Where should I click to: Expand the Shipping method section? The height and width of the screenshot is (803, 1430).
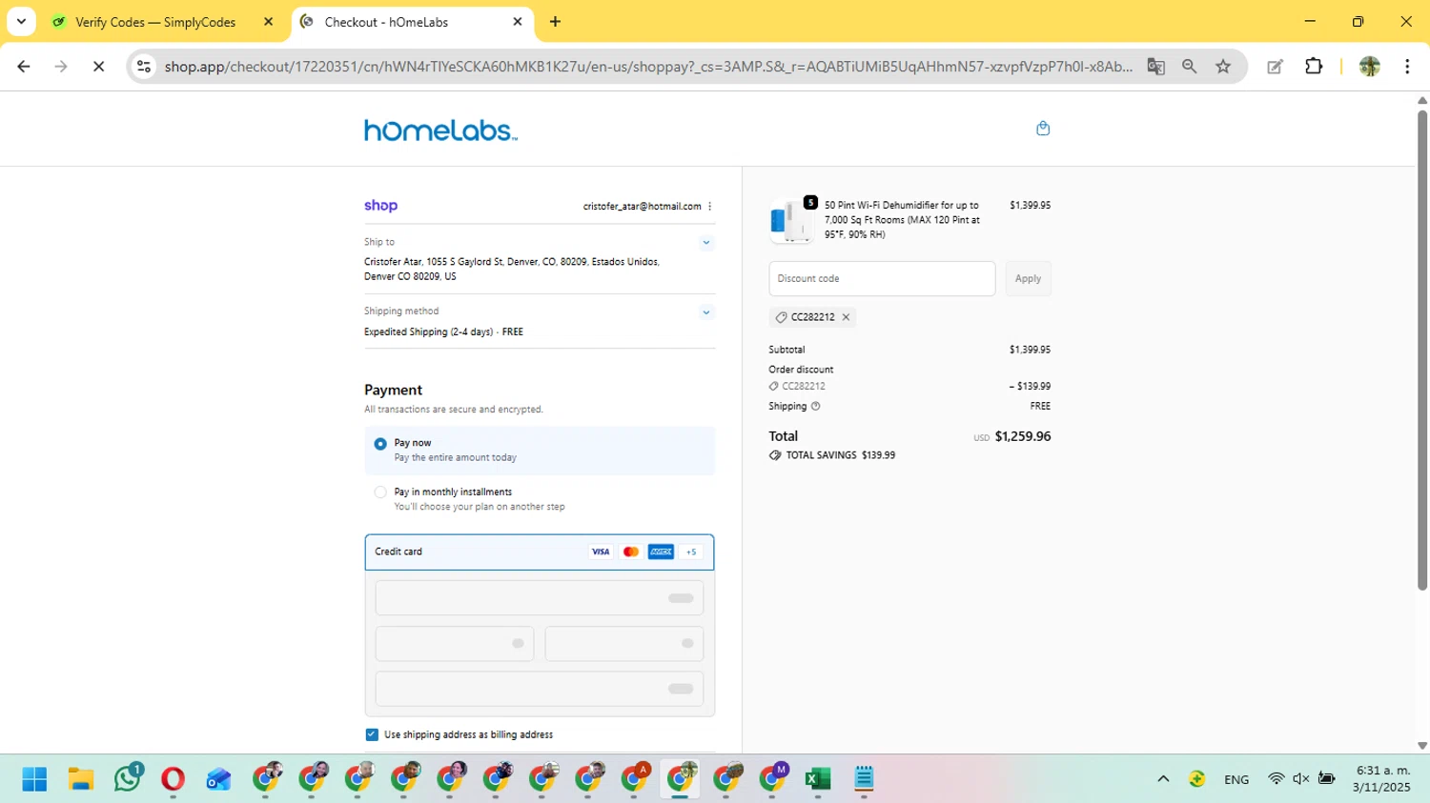(706, 312)
